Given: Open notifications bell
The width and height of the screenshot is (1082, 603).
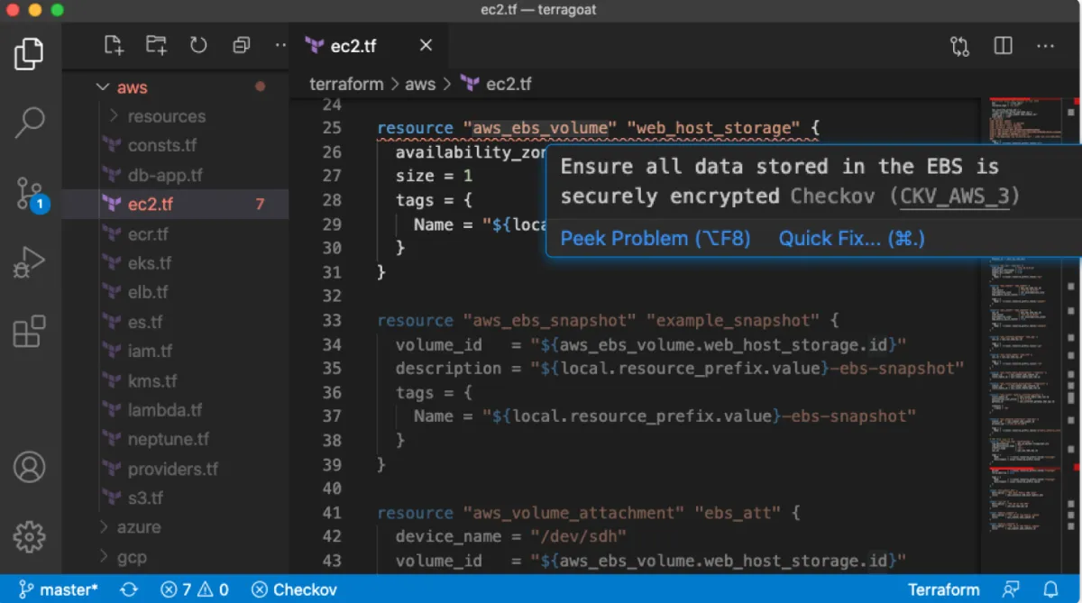Looking at the screenshot, I should point(1050,589).
